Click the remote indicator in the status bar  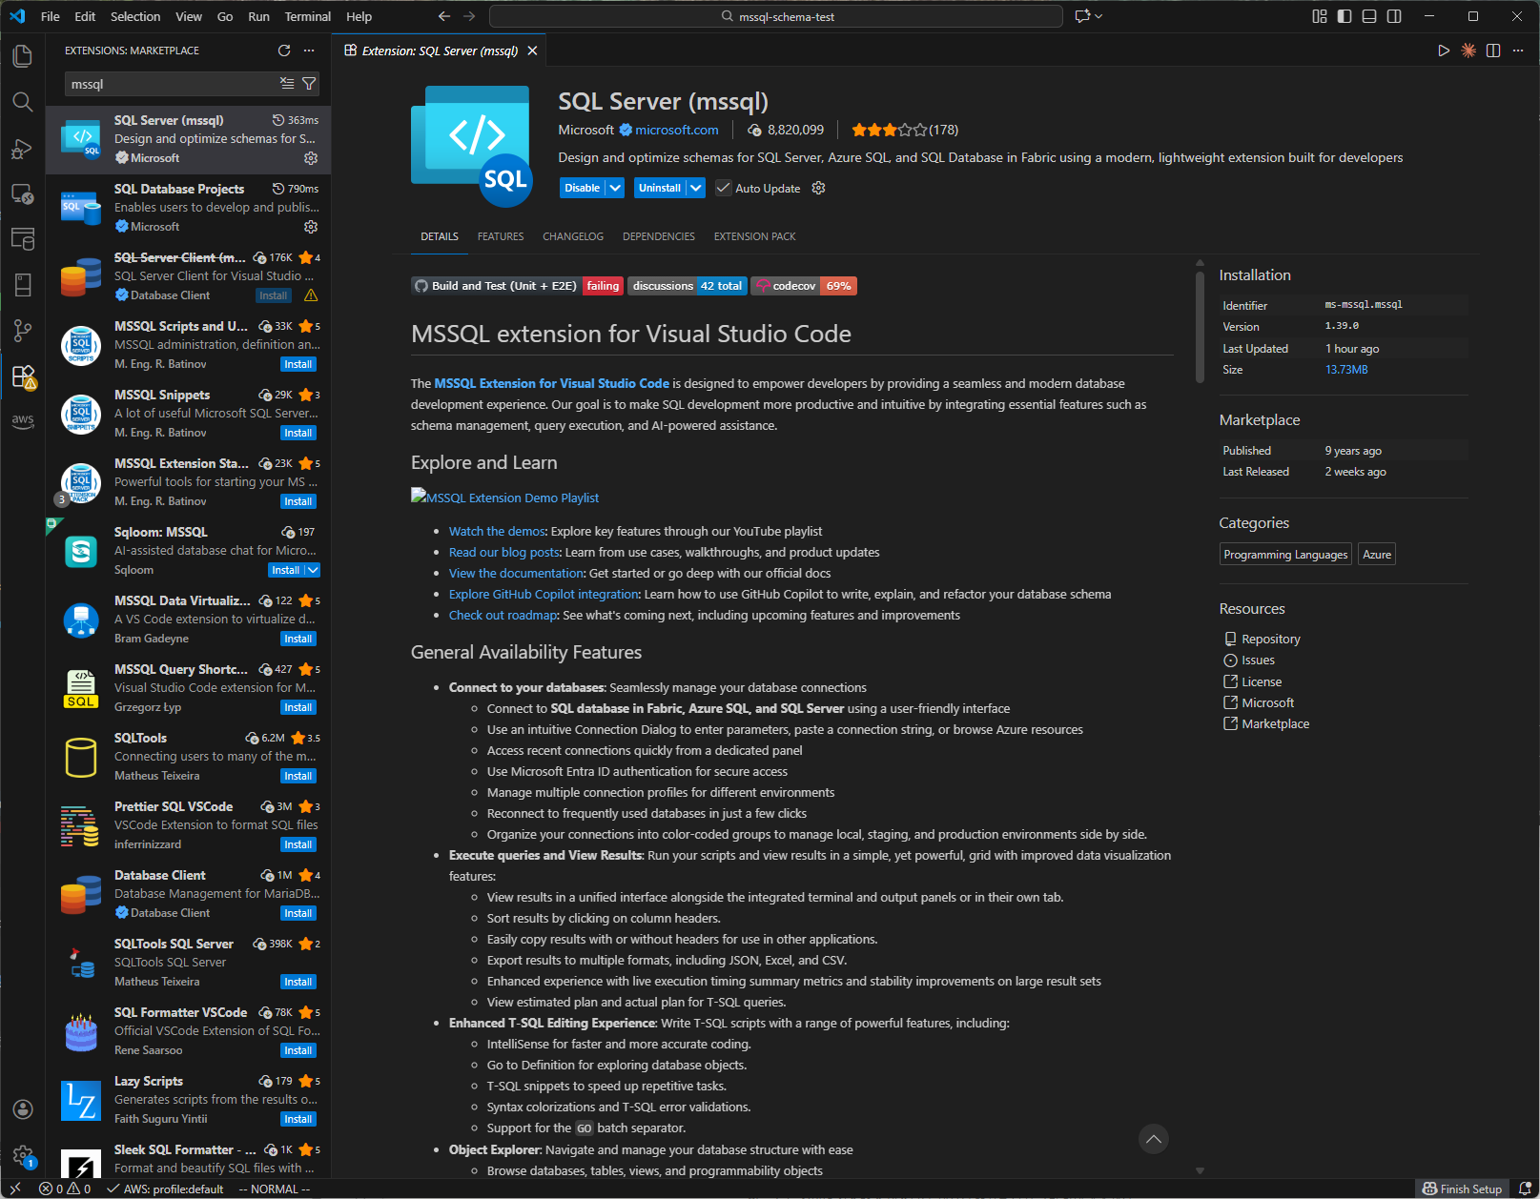15,1189
